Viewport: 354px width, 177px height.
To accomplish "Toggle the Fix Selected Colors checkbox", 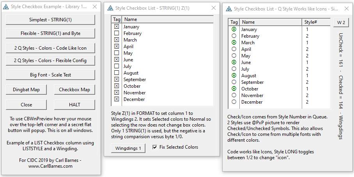I will [155, 147].
